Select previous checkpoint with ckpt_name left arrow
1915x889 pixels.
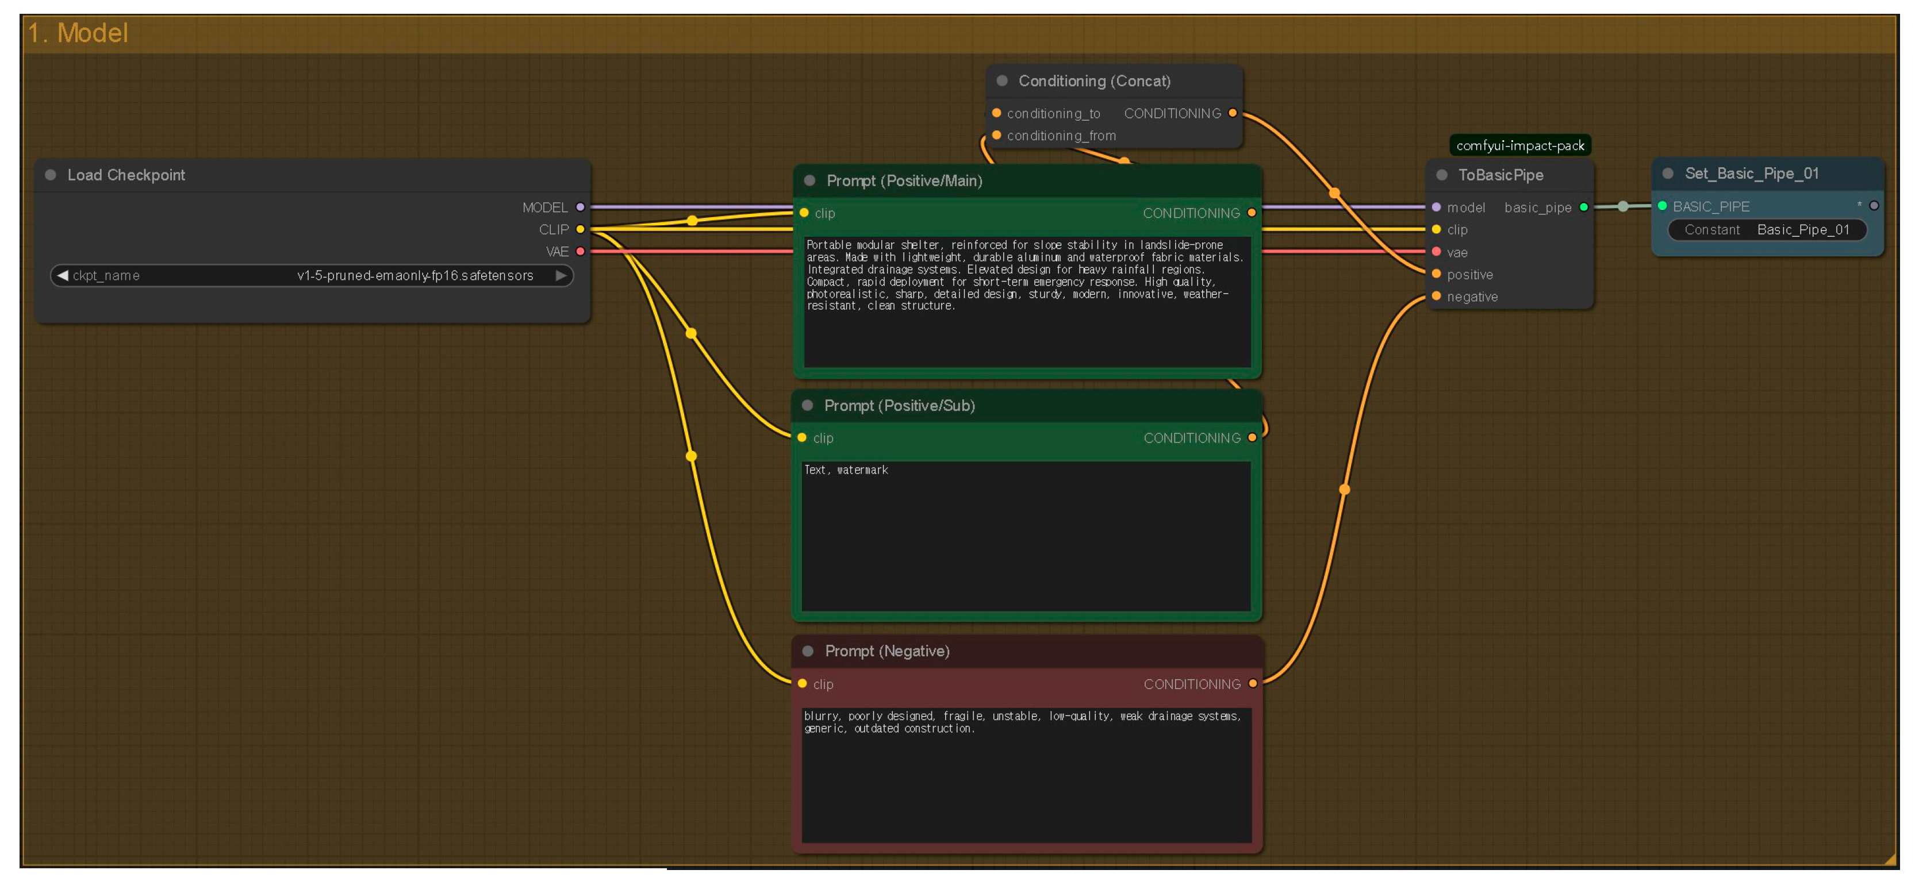point(63,276)
